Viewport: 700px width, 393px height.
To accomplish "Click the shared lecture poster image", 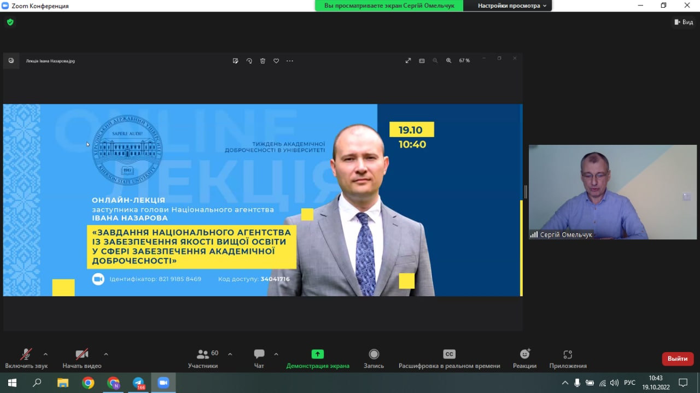I will tap(262, 200).
